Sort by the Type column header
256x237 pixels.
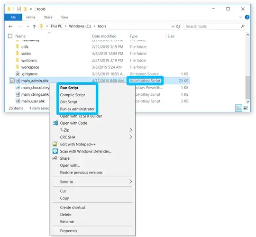134,36
